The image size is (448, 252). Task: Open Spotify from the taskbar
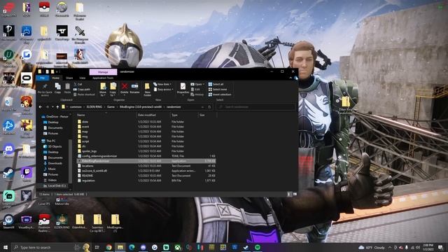[x=258, y=247]
